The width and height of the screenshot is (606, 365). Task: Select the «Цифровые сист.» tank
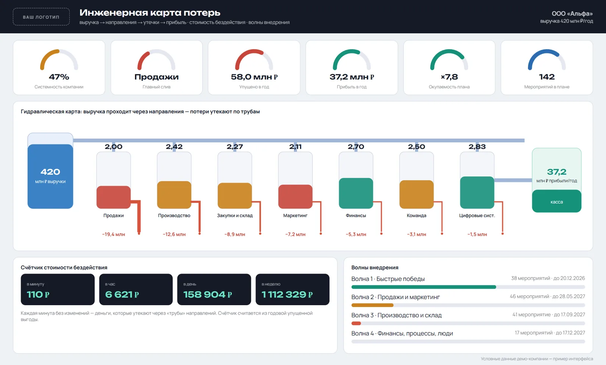pos(477,180)
